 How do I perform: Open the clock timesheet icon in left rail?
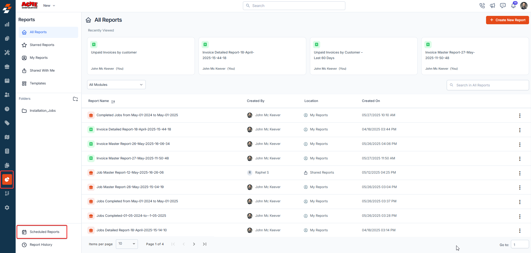[7, 109]
